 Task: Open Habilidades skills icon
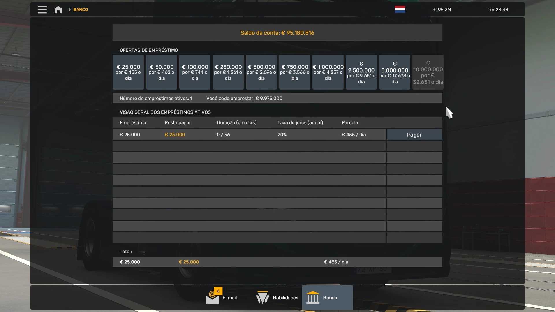coord(262,298)
